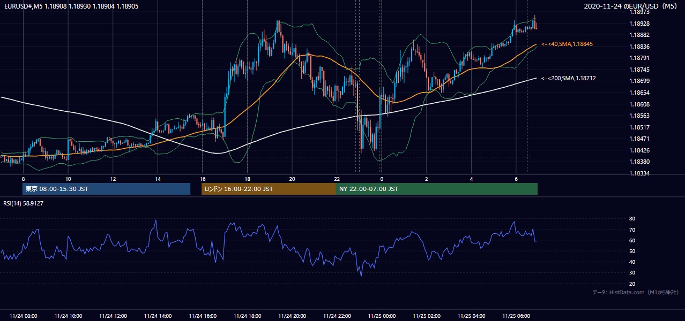Click the RSI 80 level label

[632, 219]
